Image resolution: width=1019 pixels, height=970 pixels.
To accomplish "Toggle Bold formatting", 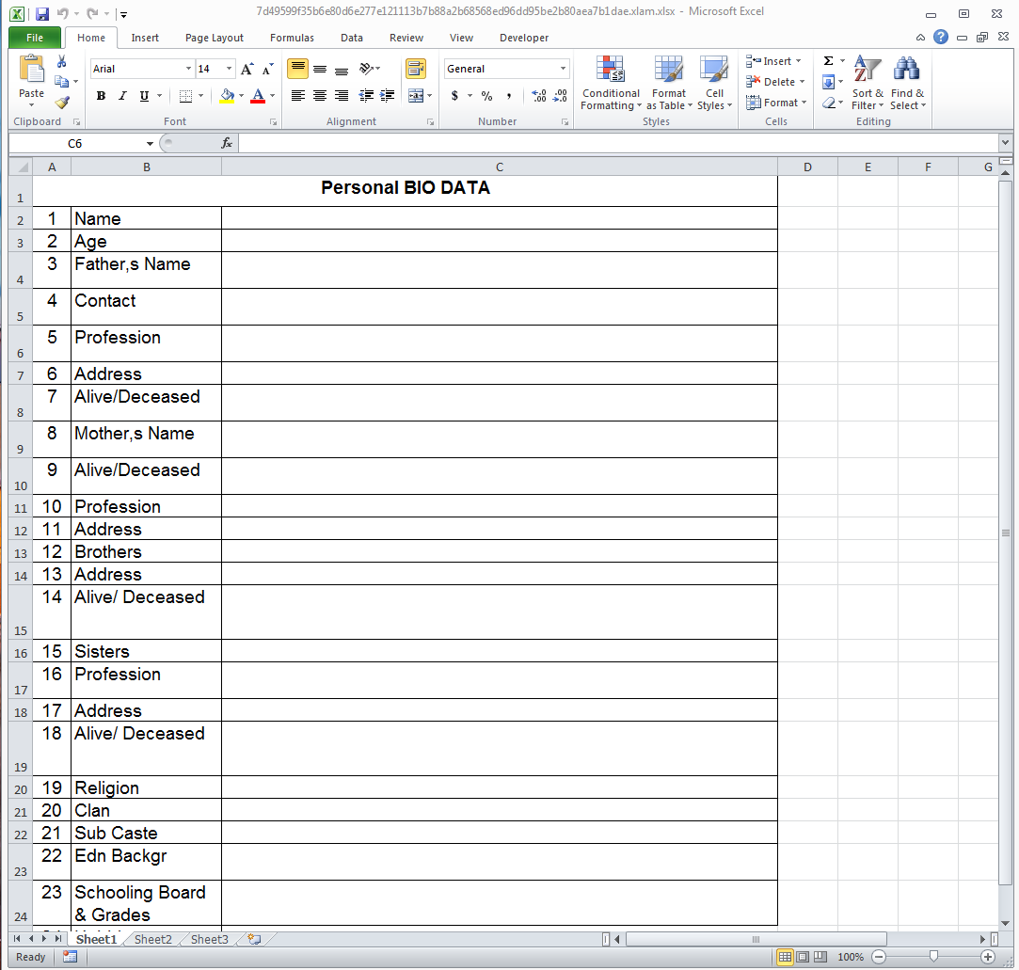I will 101,96.
